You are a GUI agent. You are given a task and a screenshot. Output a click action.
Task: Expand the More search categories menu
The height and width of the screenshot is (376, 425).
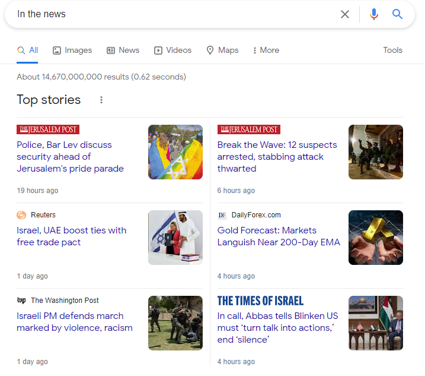(266, 50)
